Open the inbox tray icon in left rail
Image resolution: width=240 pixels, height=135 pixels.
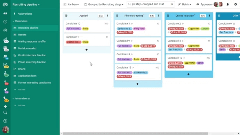point(5,13)
